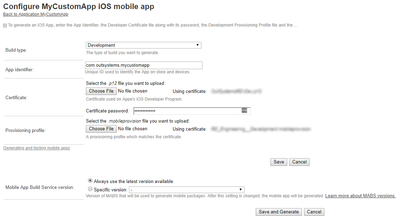Click the App identifier text field
Viewport: 400px width, 220px height.
pos(144,65)
